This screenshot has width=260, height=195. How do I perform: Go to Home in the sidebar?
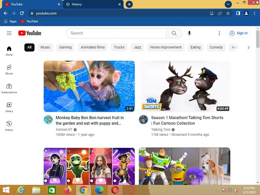9,51
